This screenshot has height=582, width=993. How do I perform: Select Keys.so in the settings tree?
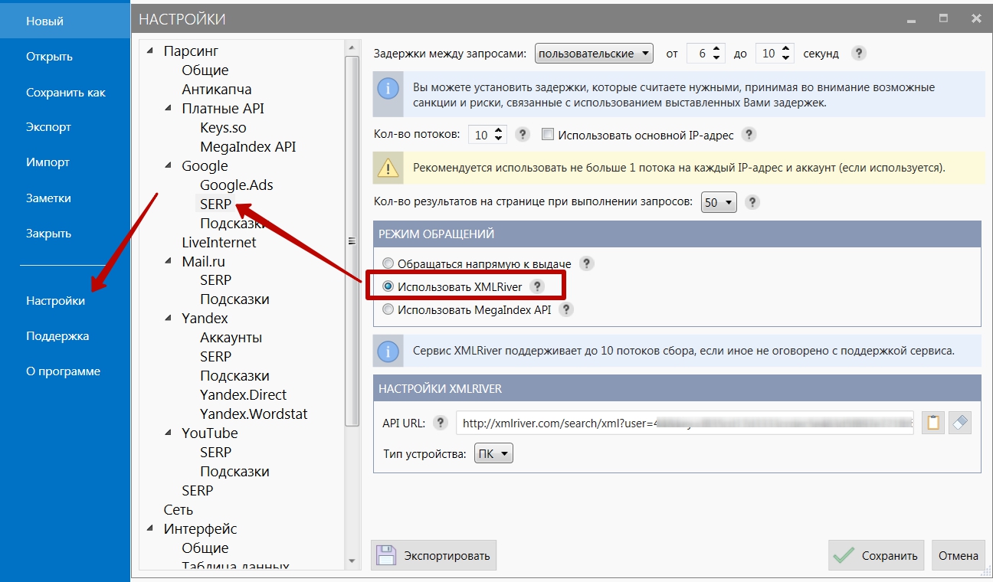(223, 128)
